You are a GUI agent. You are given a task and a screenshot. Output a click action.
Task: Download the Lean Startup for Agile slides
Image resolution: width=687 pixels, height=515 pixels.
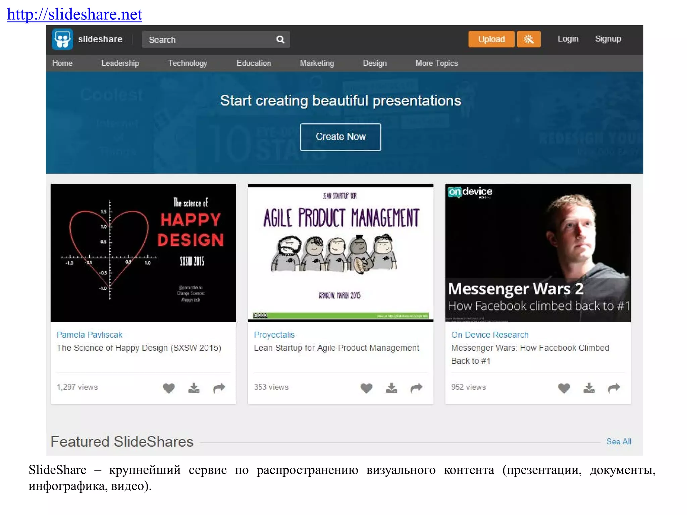391,388
